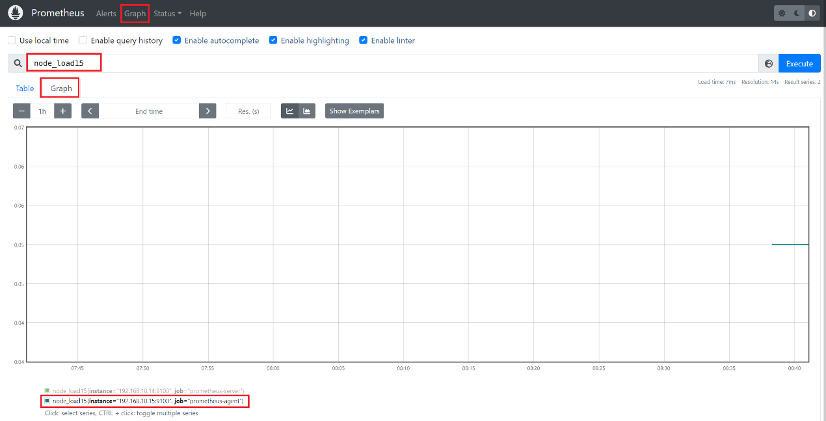Click the prometheus-agent series color swatch

click(x=47, y=401)
